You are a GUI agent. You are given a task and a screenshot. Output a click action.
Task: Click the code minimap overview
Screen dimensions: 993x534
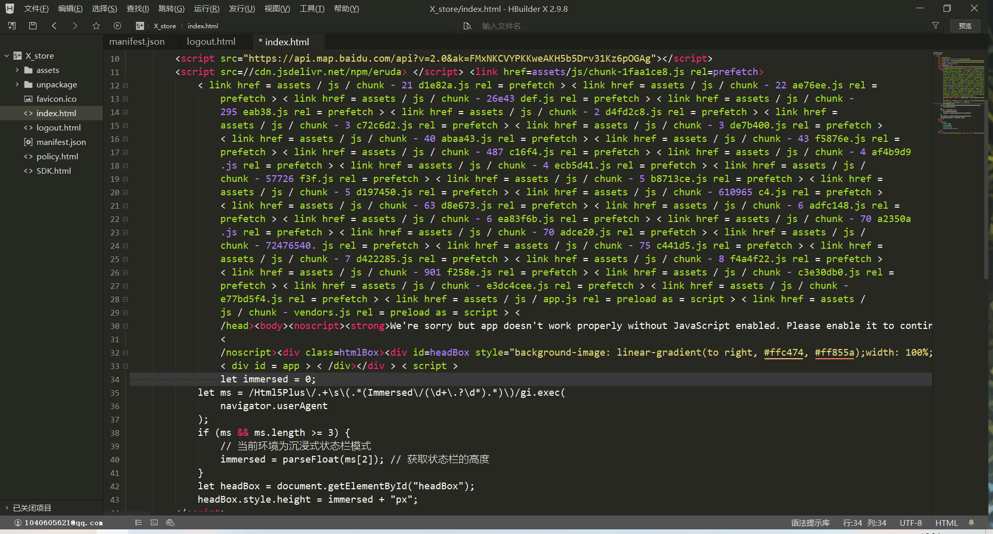click(x=959, y=93)
